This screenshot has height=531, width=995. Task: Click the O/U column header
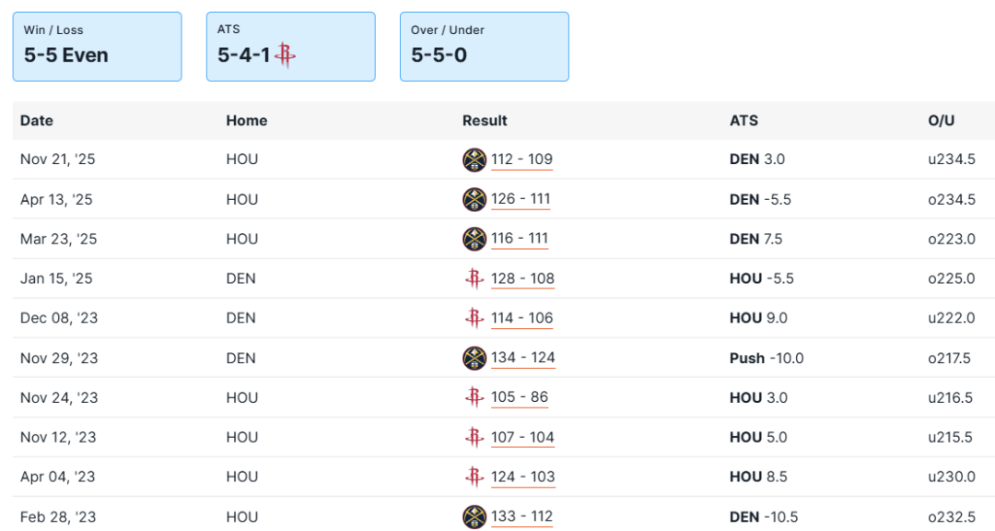coord(941,121)
